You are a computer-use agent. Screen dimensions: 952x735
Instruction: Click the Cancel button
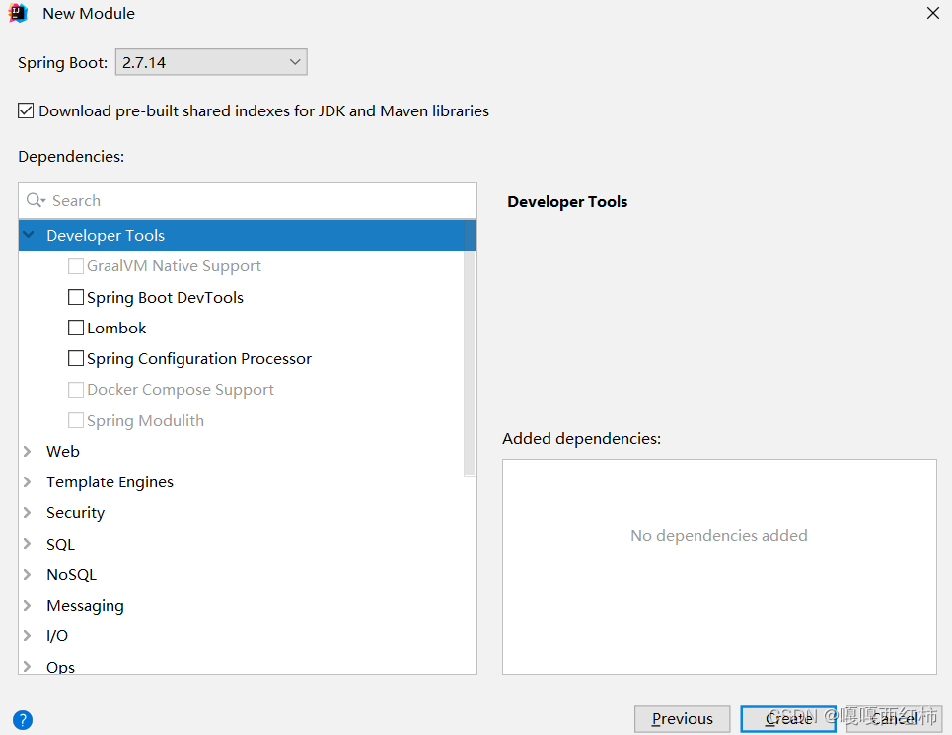[x=894, y=719]
